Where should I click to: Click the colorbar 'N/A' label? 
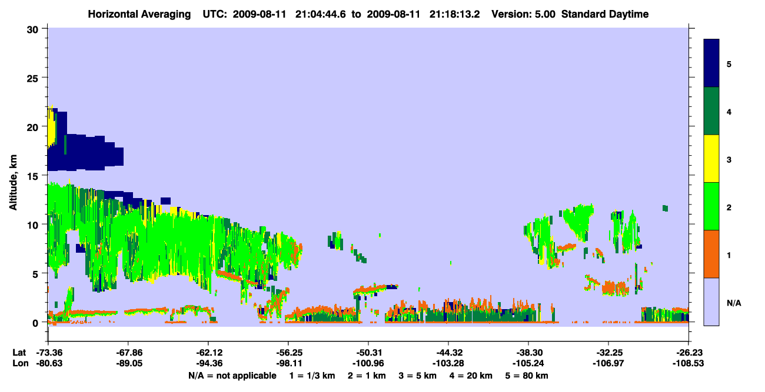[x=734, y=303]
